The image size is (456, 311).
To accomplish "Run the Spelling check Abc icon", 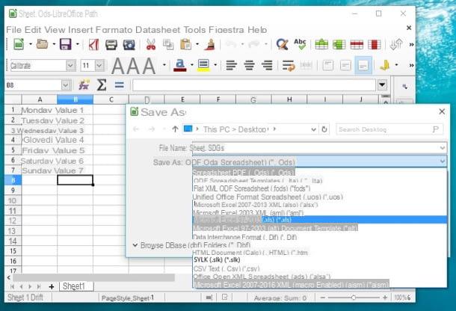I will point(300,44).
